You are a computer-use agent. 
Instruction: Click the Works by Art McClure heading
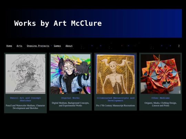click(x=58, y=23)
